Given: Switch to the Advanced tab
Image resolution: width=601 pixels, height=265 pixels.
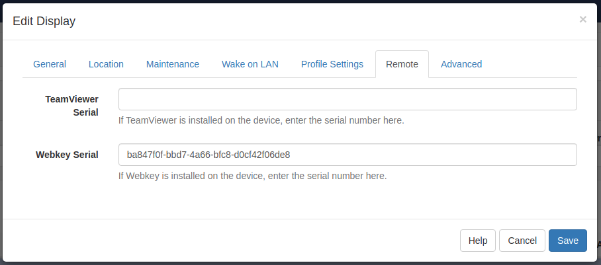Looking at the screenshot, I should tap(461, 64).
